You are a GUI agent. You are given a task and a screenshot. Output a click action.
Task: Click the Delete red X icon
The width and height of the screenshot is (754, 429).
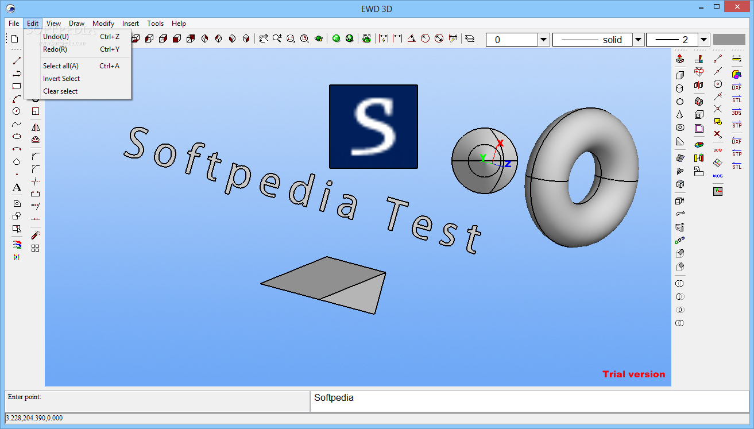click(x=718, y=134)
